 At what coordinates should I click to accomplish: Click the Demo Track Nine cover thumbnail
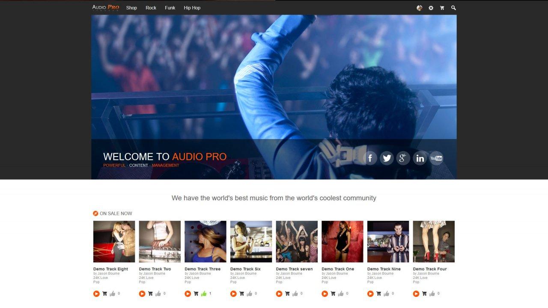[388, 242]
